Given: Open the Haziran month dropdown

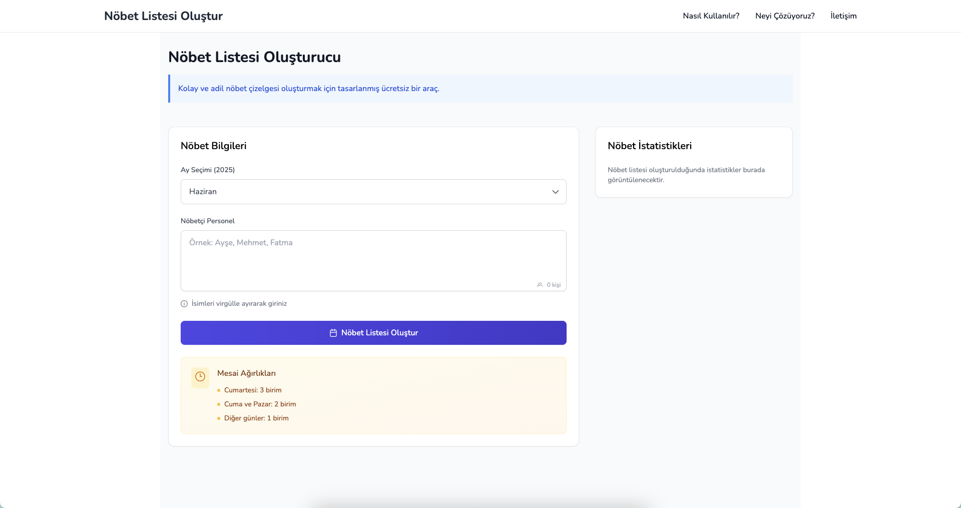Looking at the screenshot, I should coord(373,192).
